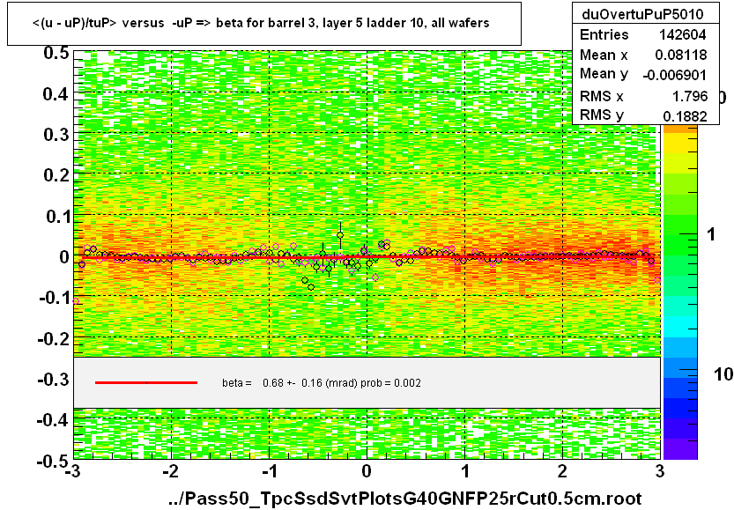Click the Mean y value -0.006901
Screen dimensions: 734x510
point(675,75)
